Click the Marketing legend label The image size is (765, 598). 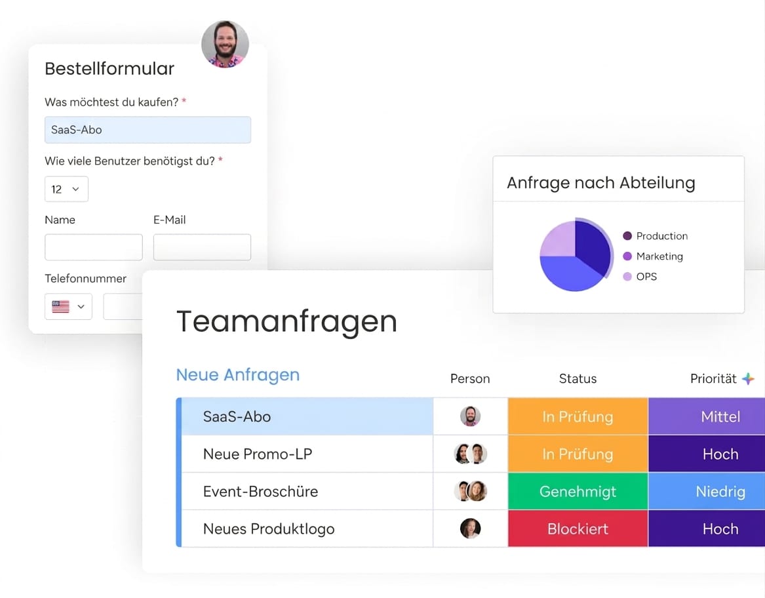[659, 256]
